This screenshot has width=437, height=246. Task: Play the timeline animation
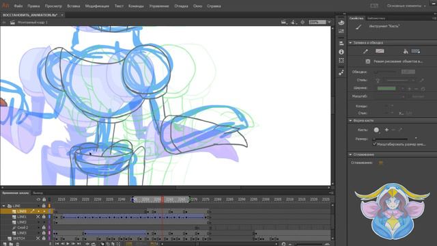(x=68, y=244)
